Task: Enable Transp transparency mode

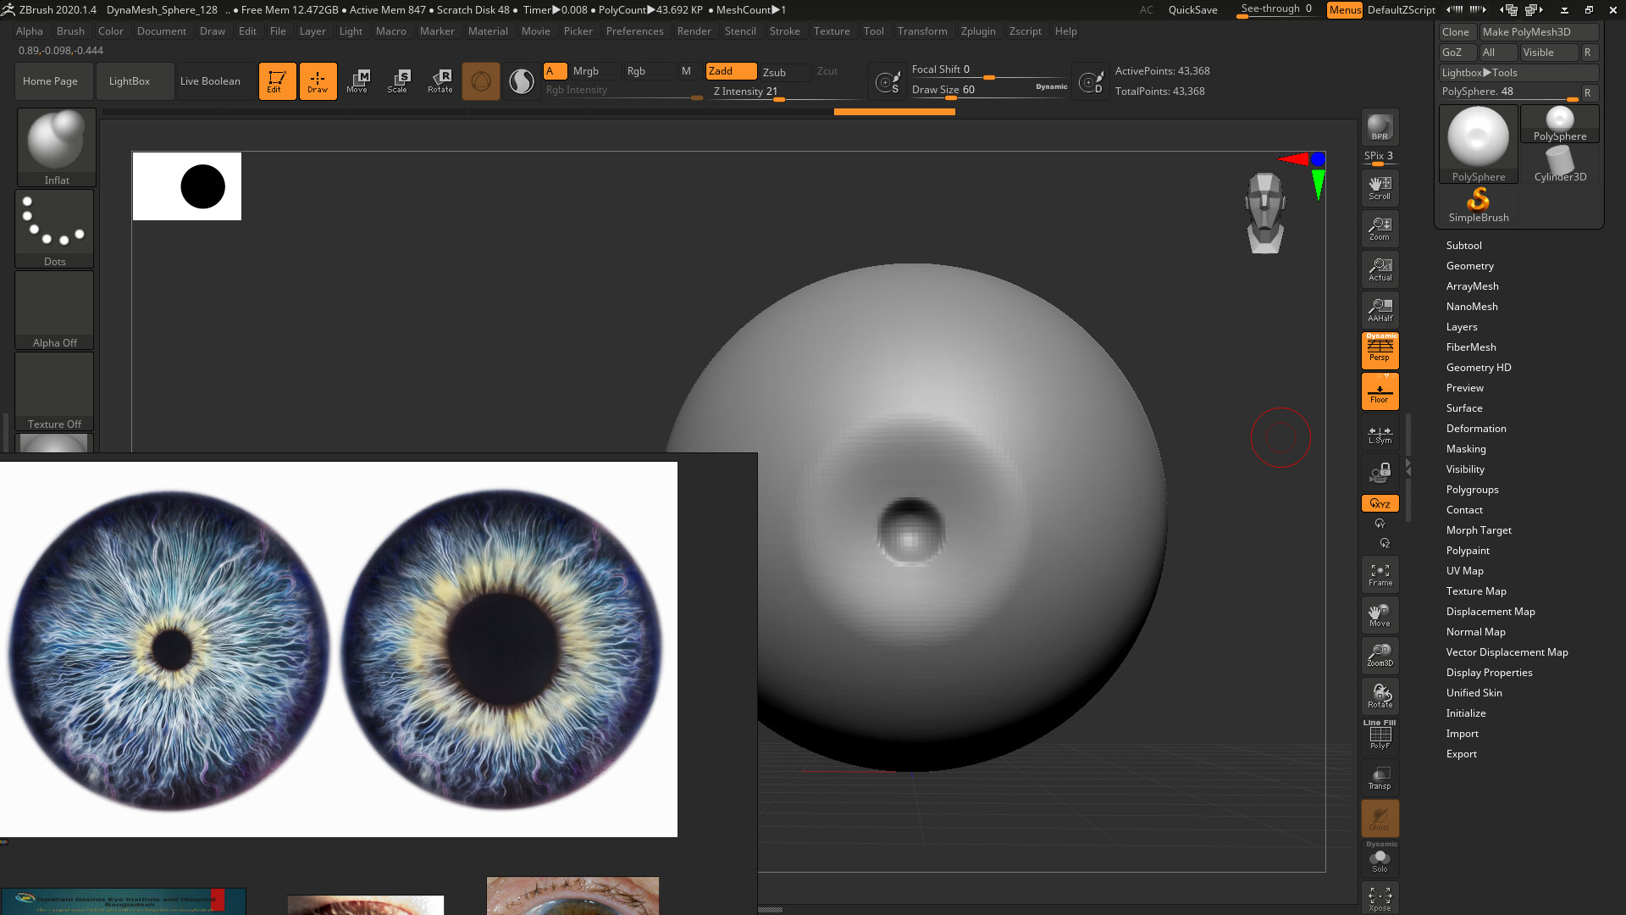Action: pos(1380,778)
